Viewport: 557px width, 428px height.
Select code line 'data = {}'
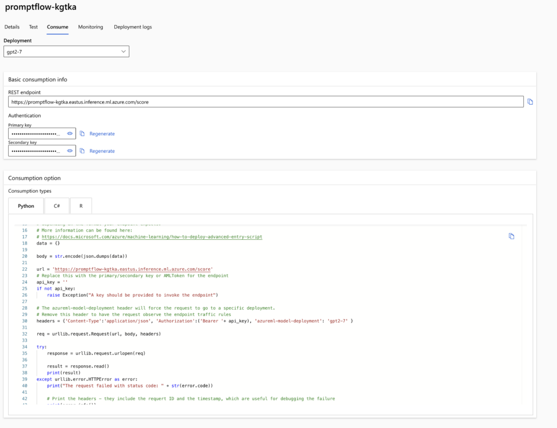click(x=48, y=243)
